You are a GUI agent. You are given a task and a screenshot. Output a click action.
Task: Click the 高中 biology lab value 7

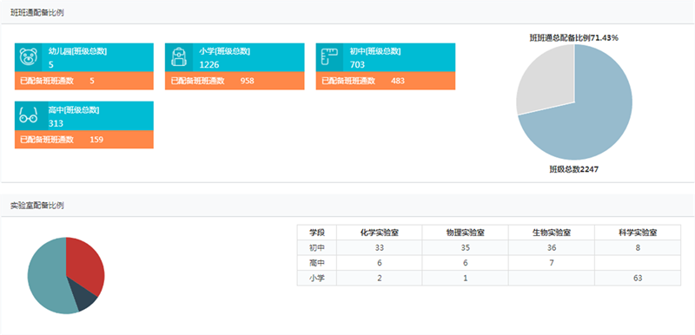[x=552, y=263]
